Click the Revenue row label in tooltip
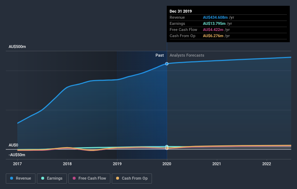297x189 pixels. [177, 17]
